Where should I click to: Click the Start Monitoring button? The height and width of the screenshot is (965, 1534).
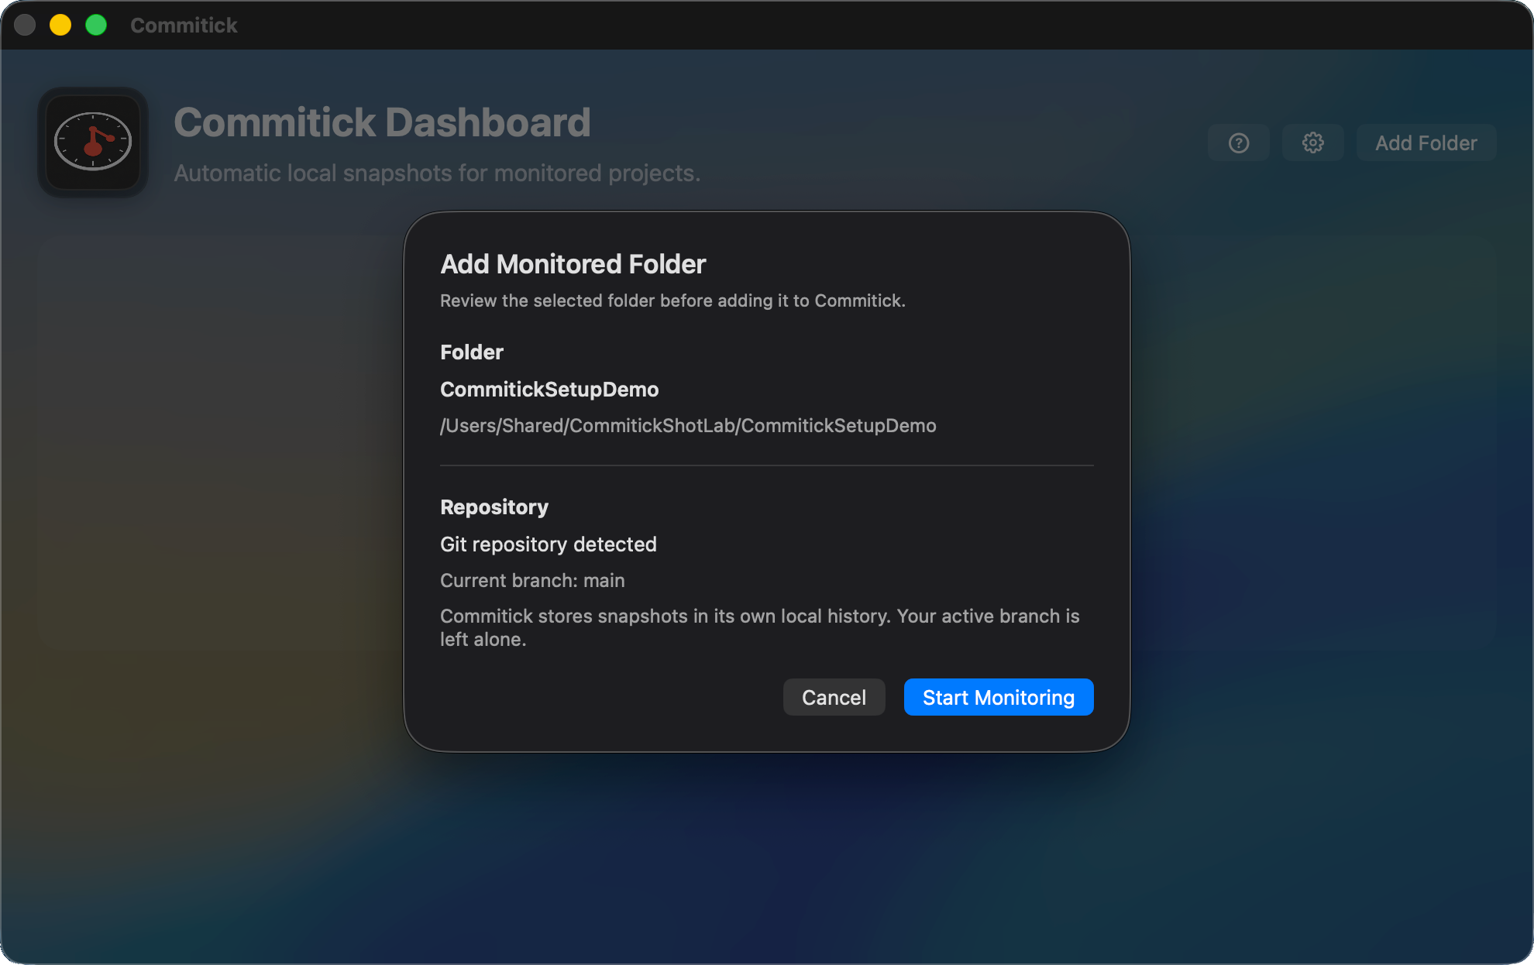pos(998,697)
